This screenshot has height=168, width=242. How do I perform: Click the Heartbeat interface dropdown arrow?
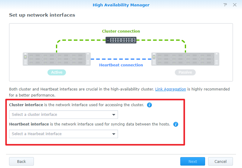114,134
